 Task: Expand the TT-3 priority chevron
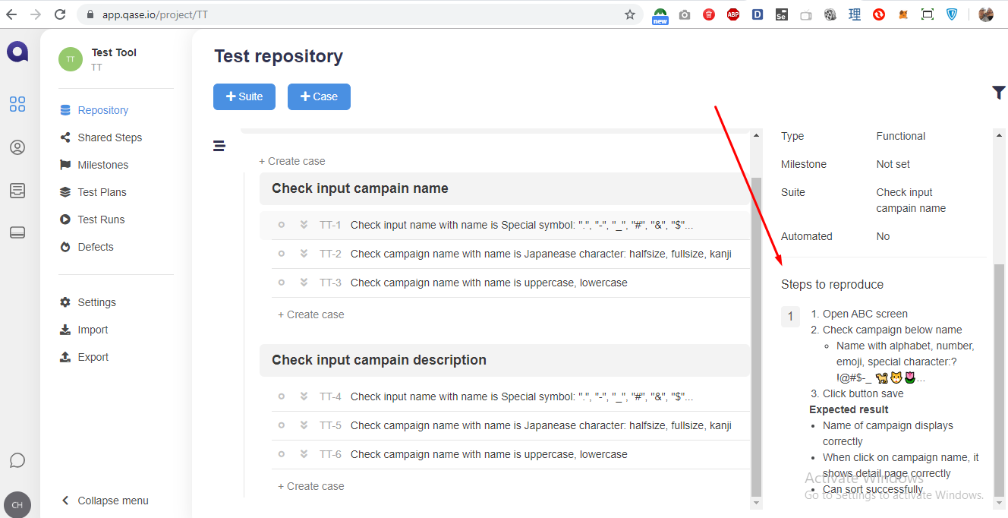coord(304,283)
